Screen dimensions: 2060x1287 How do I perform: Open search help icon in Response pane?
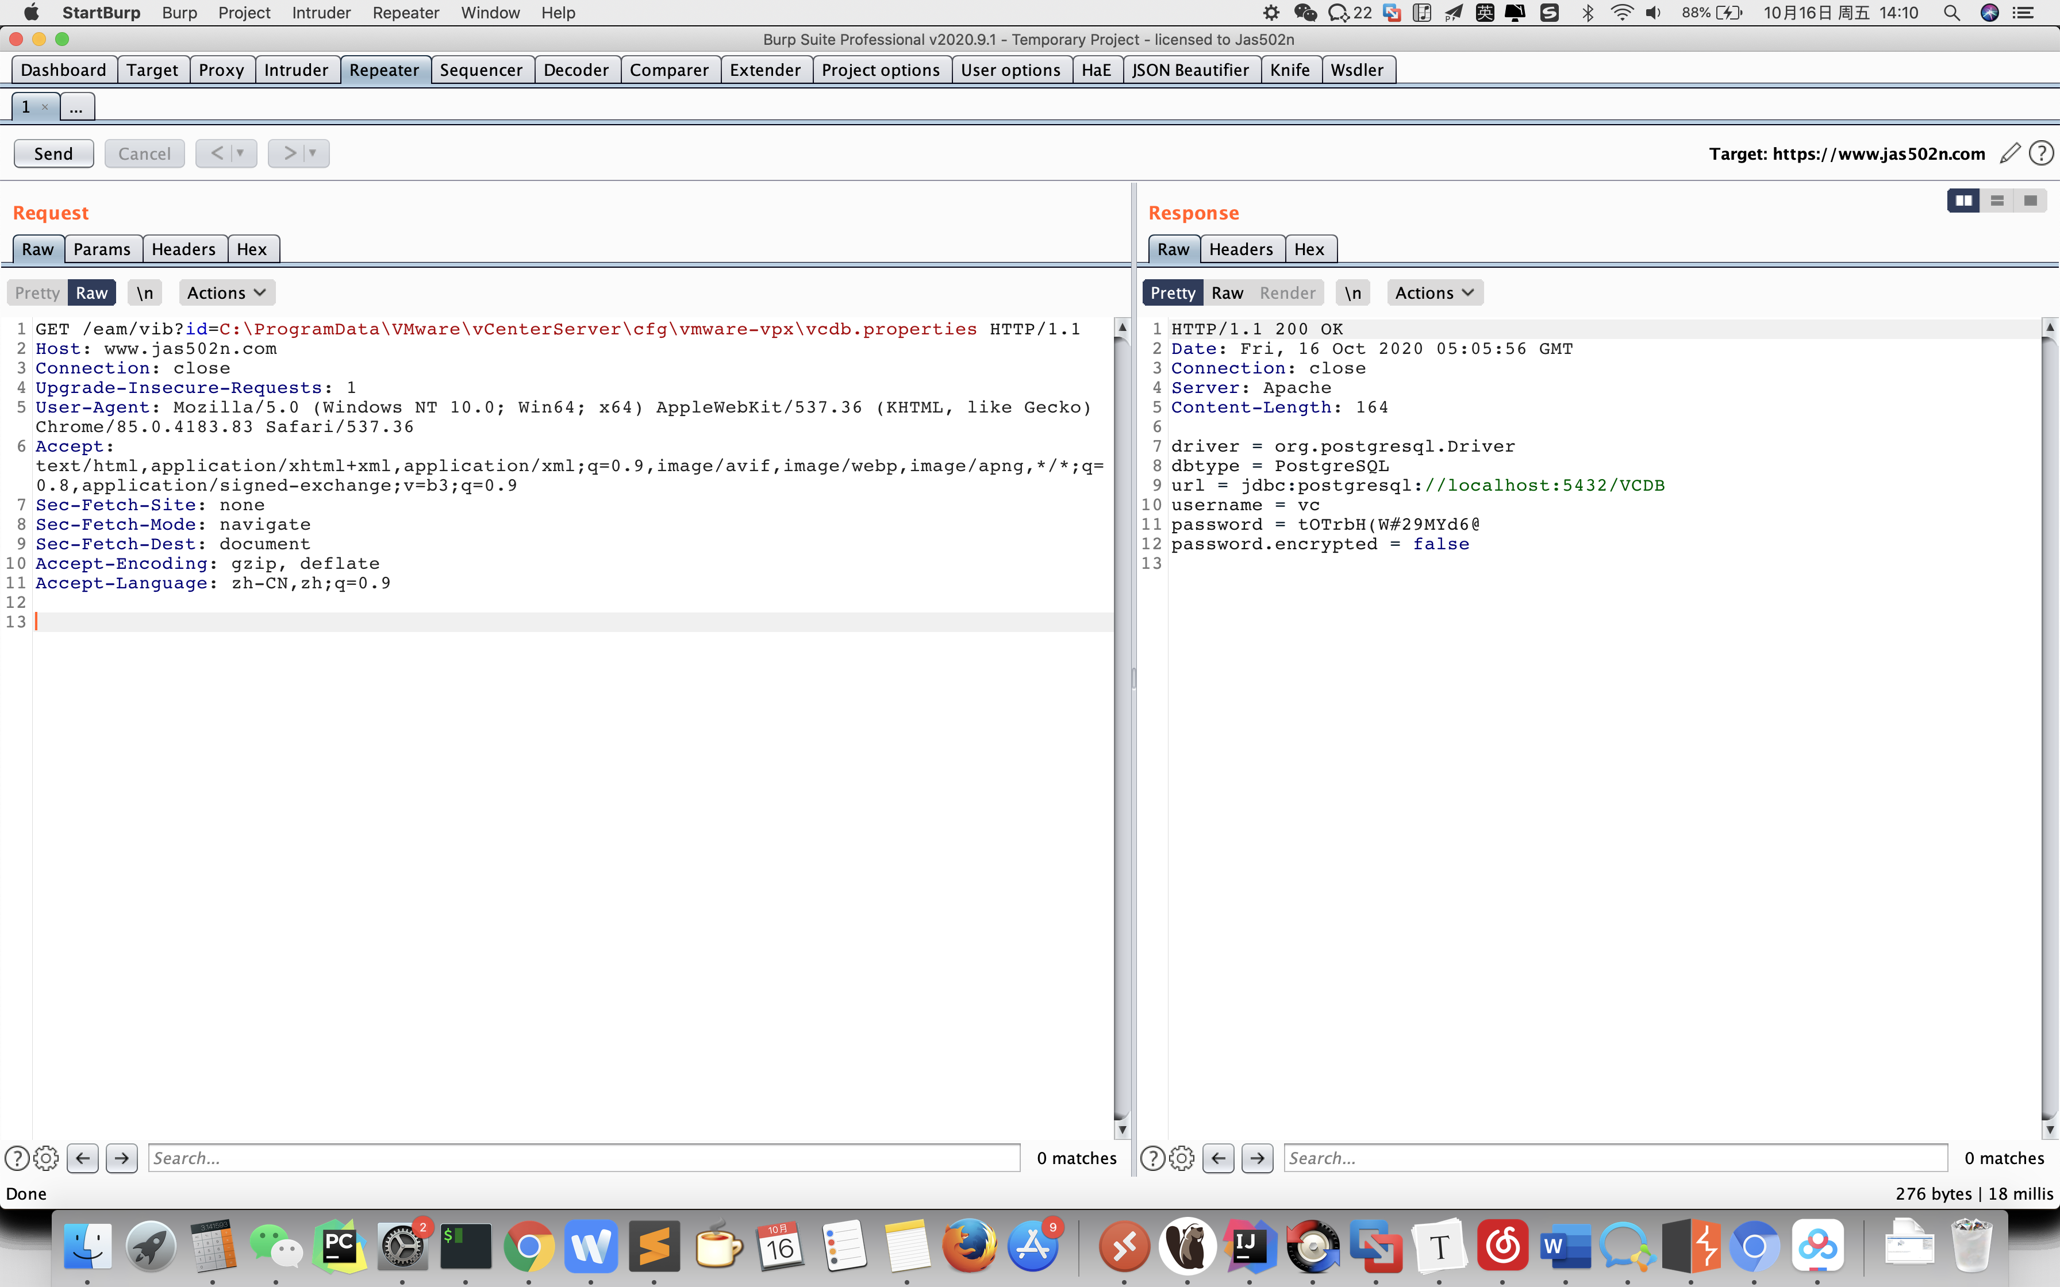(x=1152, y=1158)
